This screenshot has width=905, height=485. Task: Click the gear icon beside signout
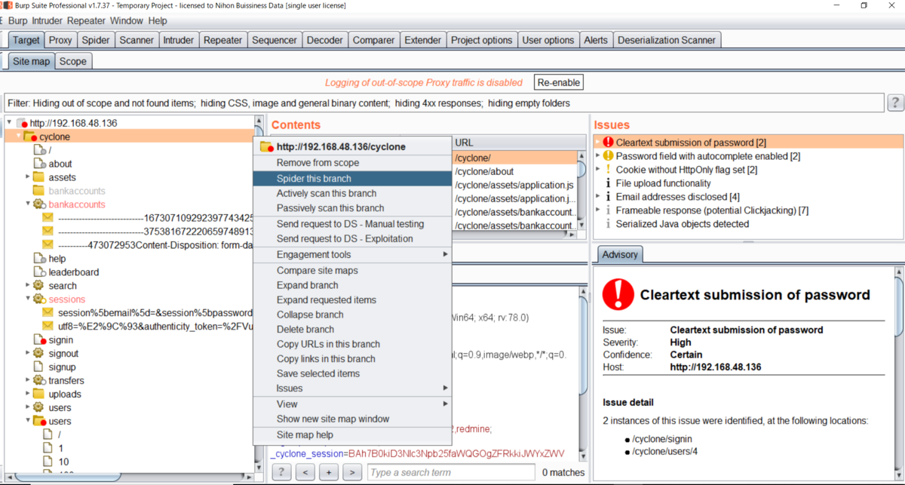coord(38,354)
